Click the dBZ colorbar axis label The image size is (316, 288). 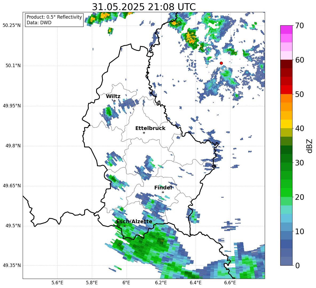(x=310, y=146)
